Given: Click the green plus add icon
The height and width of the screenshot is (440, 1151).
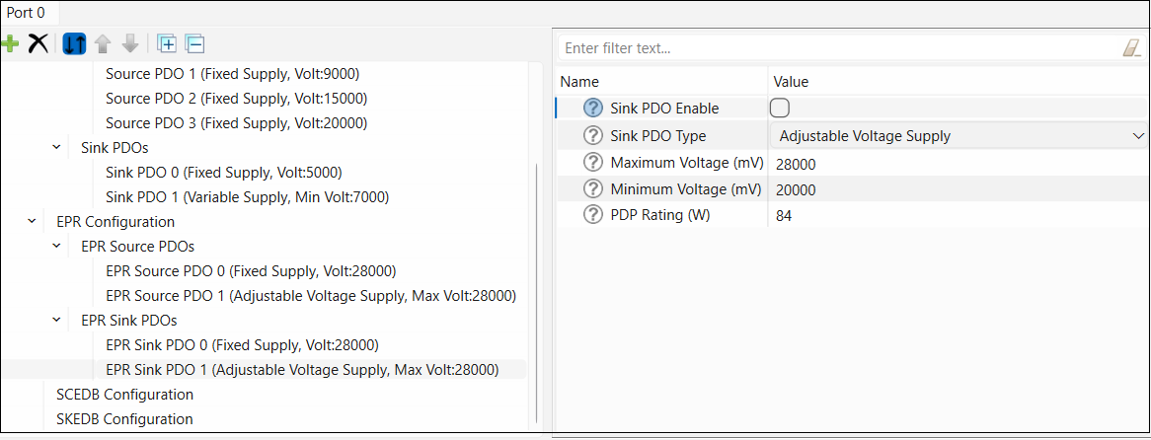Looking at the screenshot, I should [x=10, y=44].
